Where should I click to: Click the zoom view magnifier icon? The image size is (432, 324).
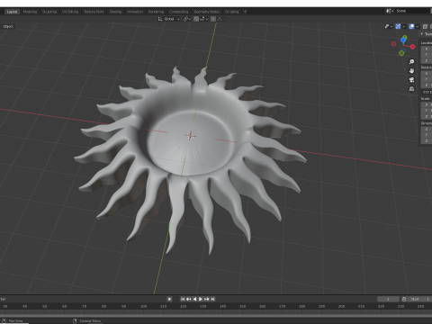tap(411, 61)
